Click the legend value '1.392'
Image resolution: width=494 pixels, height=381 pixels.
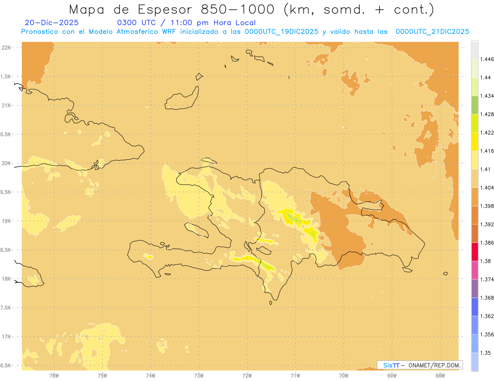point(487,224)
